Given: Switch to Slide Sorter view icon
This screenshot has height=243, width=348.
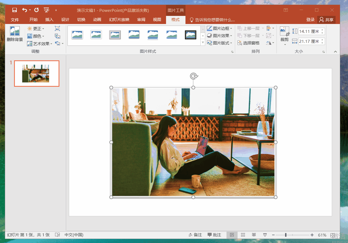Looking at the screenshot, I should [x=243, y=235].
